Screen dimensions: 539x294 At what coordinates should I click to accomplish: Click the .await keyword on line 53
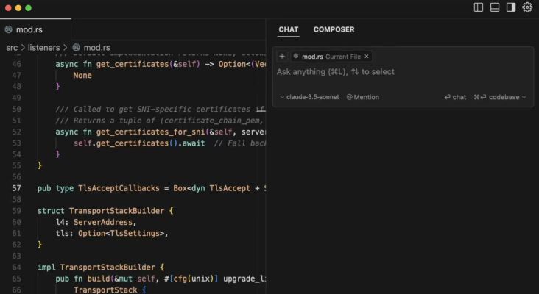click(x=191, y=143)
